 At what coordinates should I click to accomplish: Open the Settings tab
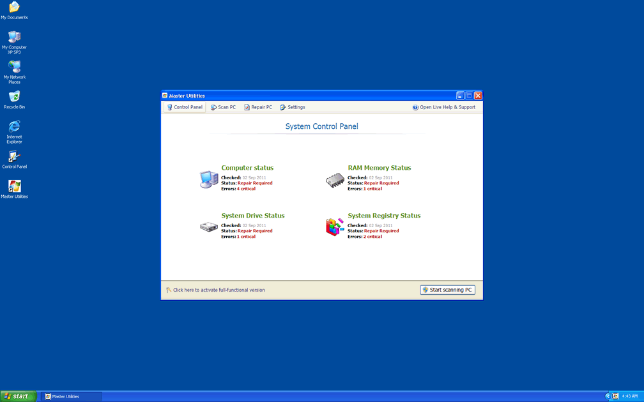[x=293, y=107]
